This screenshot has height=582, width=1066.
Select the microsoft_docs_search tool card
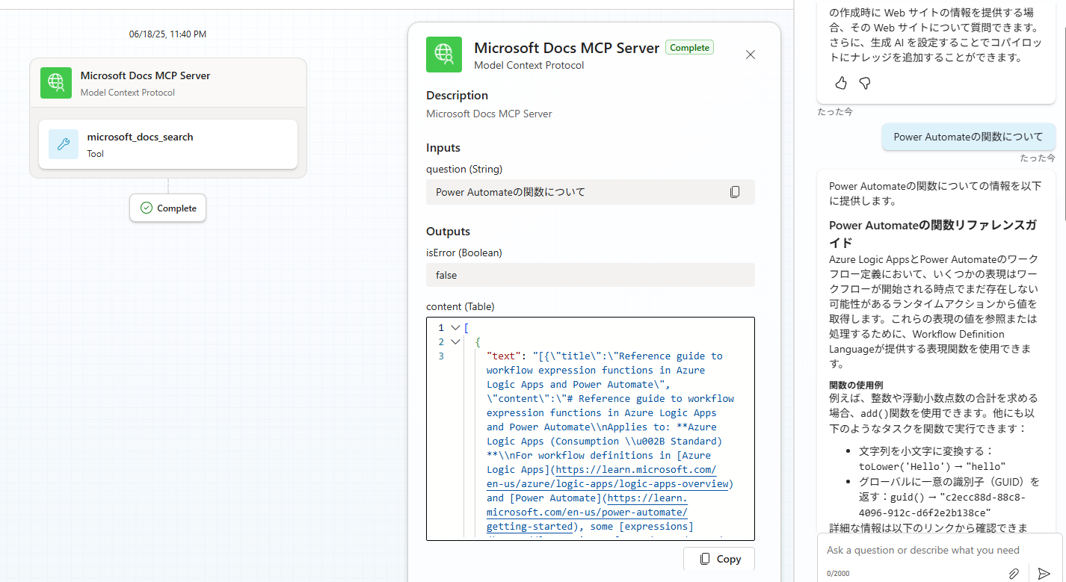click(x=168, y=144)
